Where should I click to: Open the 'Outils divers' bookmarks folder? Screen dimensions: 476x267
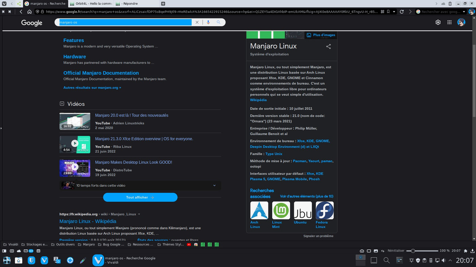pos(63,244)
